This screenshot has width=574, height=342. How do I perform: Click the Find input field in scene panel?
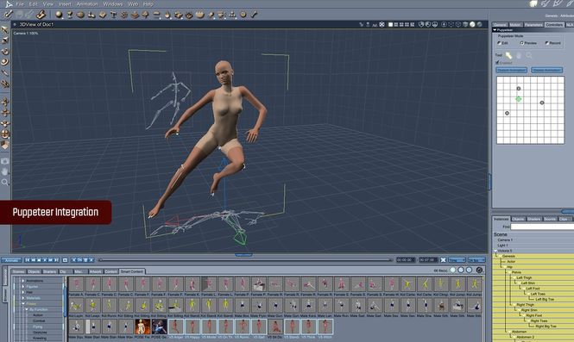[x=542, y=227]
